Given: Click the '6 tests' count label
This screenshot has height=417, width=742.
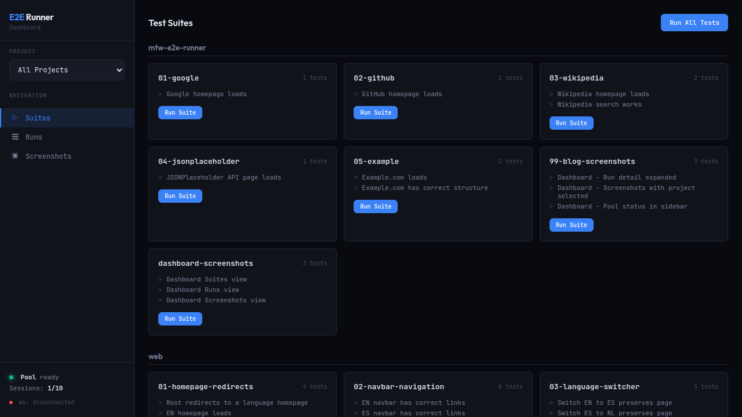Looking at the screenshot, I should [x=510, y=386].
